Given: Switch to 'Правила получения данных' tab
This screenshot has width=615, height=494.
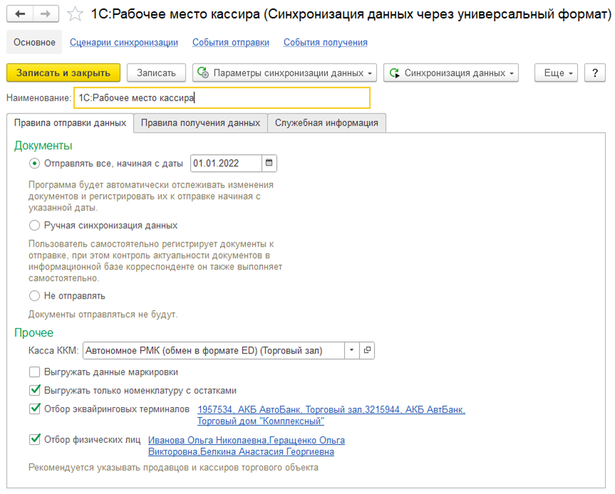Looking at the screenshot, I should [200, 123].
